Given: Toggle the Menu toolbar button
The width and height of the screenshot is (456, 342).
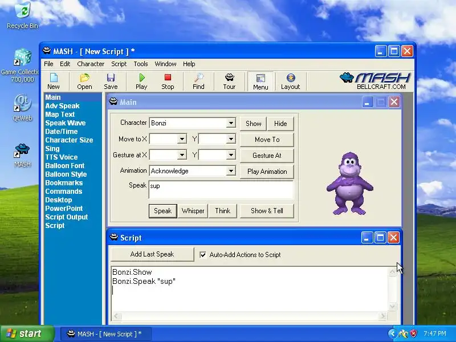Looking at the screenshot, I should 260,82.
